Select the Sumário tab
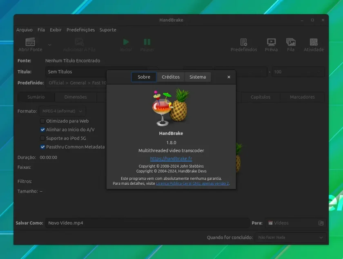343x259 pixels. [x=36, y=97]
